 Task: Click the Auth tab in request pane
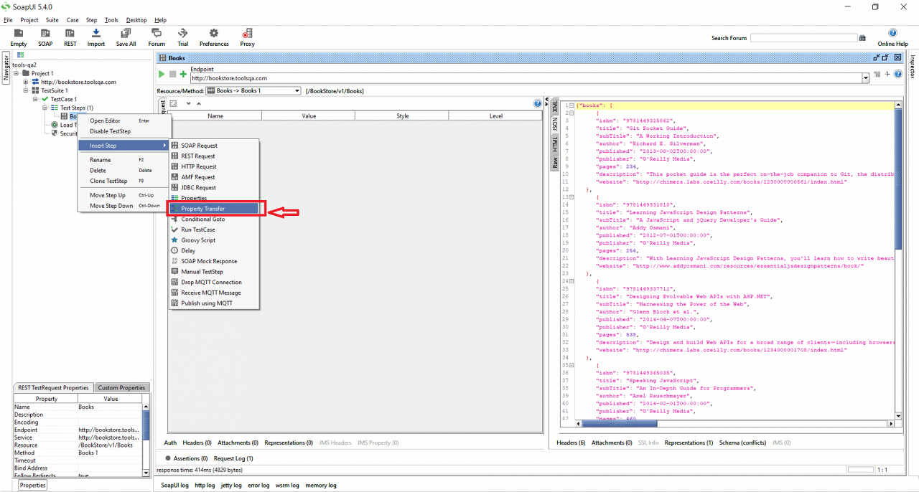click(170, 443)
